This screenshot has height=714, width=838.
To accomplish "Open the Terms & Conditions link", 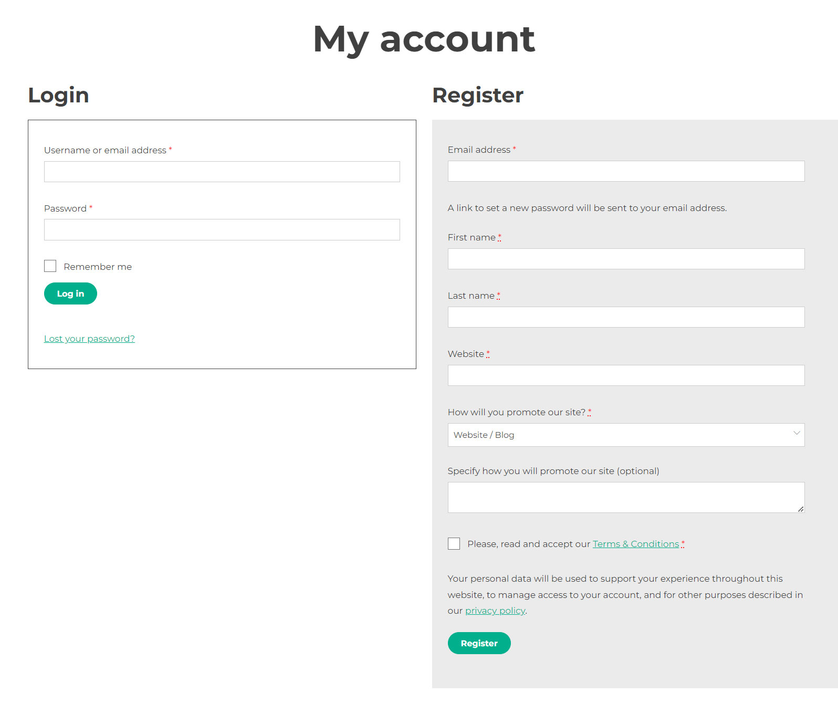I will tap(635, 544).
